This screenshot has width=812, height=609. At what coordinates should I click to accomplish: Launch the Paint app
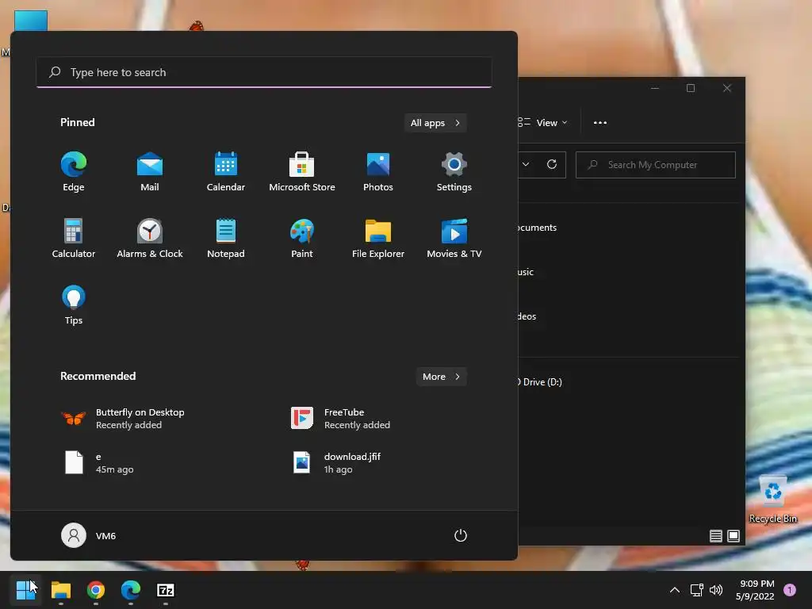coord(302,238)
